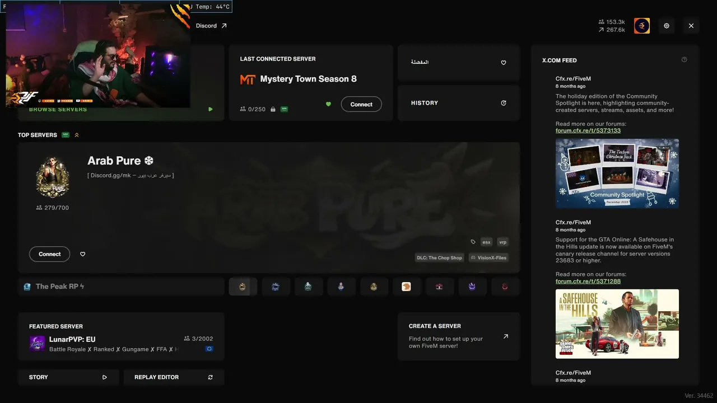Image resolution: width=717 pixels, height=403 pixels.
Task: Click the X.com feed help icon
Action: (x=684, y=60)
